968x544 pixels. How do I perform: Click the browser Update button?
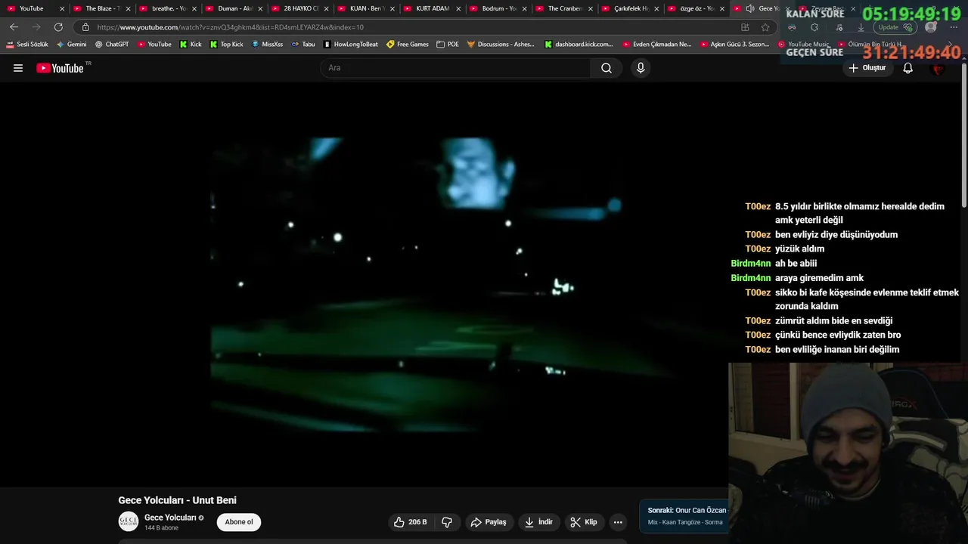[x=895, y=27]
